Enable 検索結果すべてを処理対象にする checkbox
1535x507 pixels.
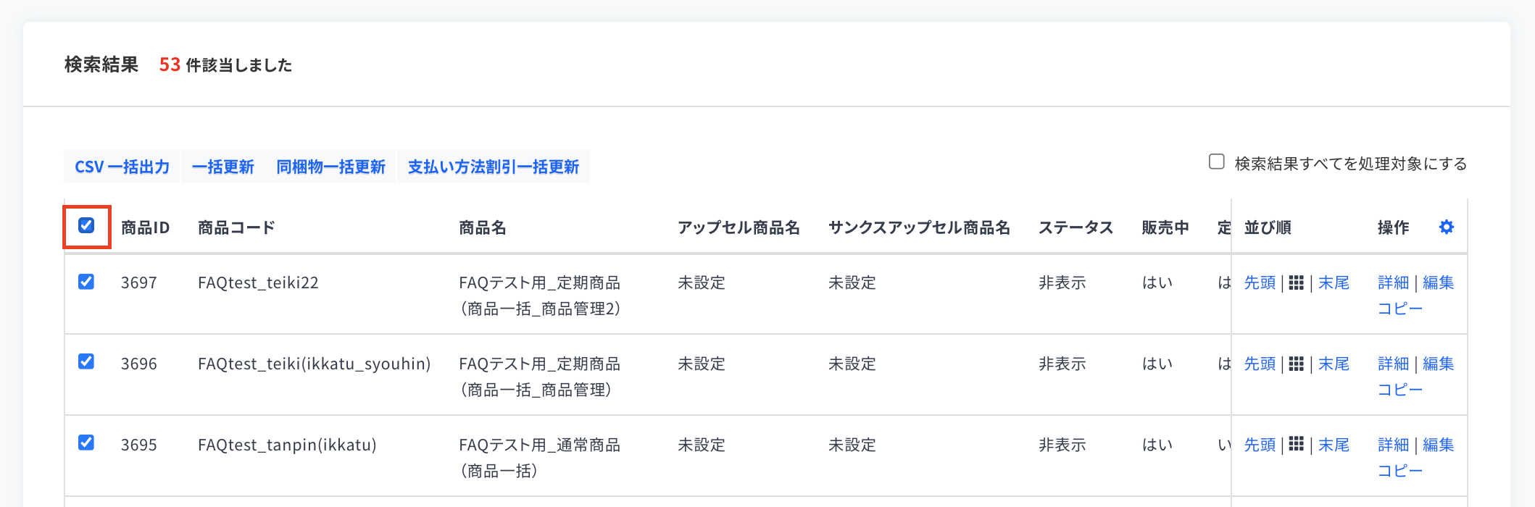pyautogui.click(x=1217, y=162)
